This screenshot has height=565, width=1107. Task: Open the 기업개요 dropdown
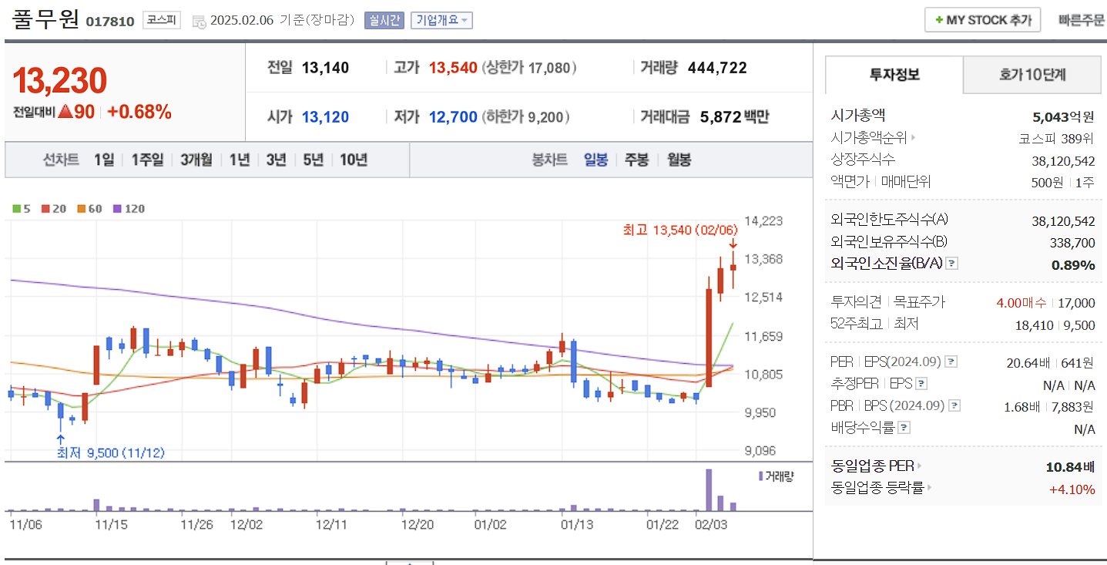tap(443, 20)
